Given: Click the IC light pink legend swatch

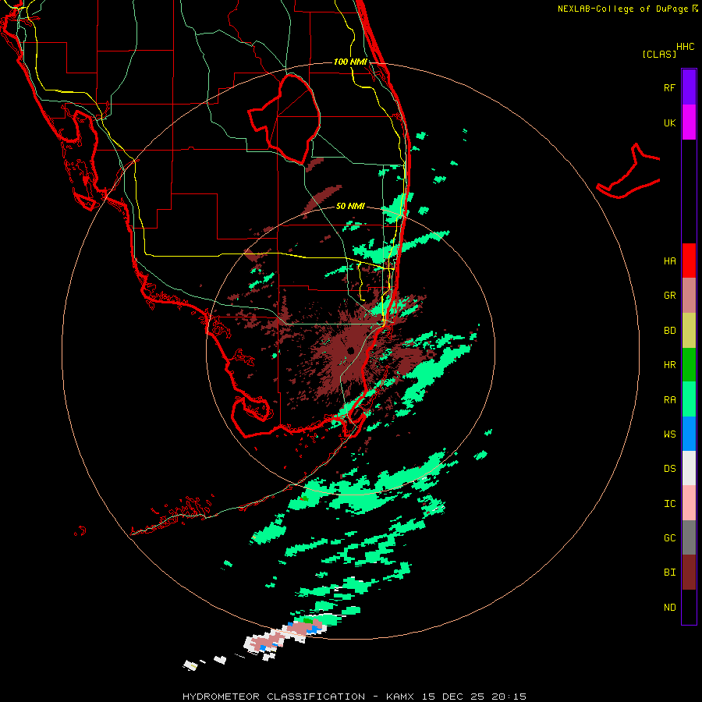Looking at the screenshot, I should 689,503.
